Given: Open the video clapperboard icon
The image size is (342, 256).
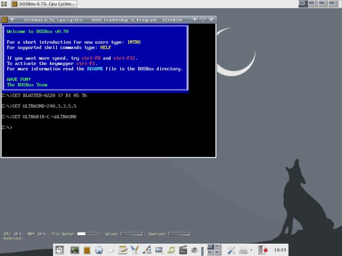Looking at the screenshot, I should pyautogui.click(x=183, y=250).
